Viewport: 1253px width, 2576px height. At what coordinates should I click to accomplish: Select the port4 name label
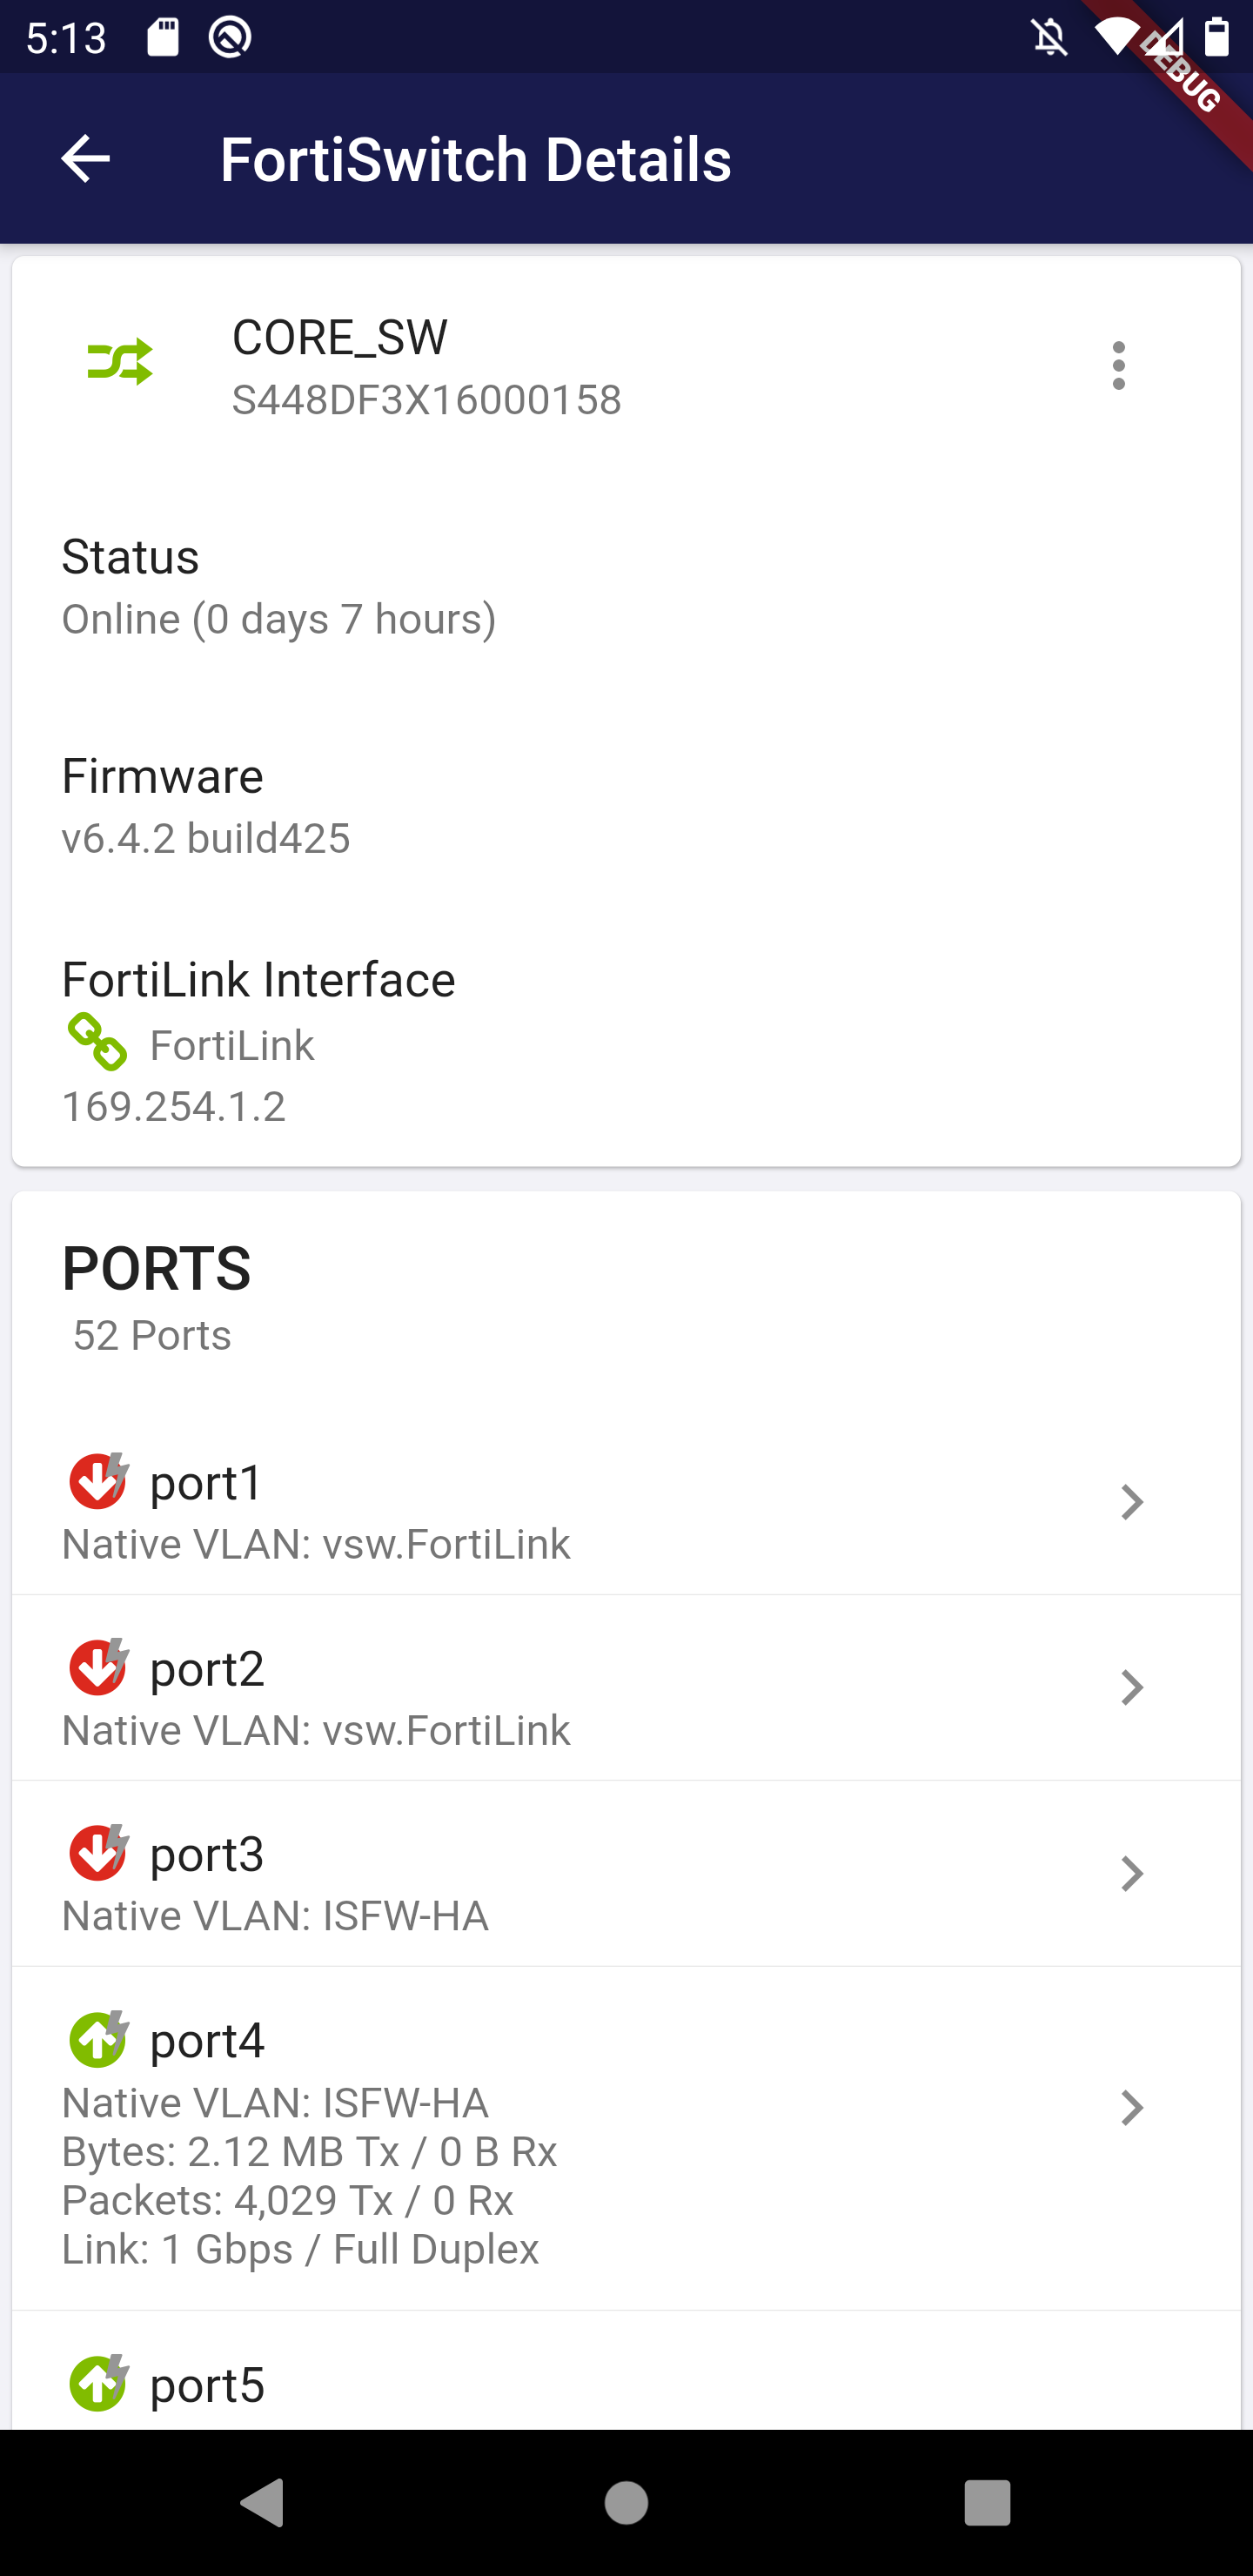click(207, 2040)
